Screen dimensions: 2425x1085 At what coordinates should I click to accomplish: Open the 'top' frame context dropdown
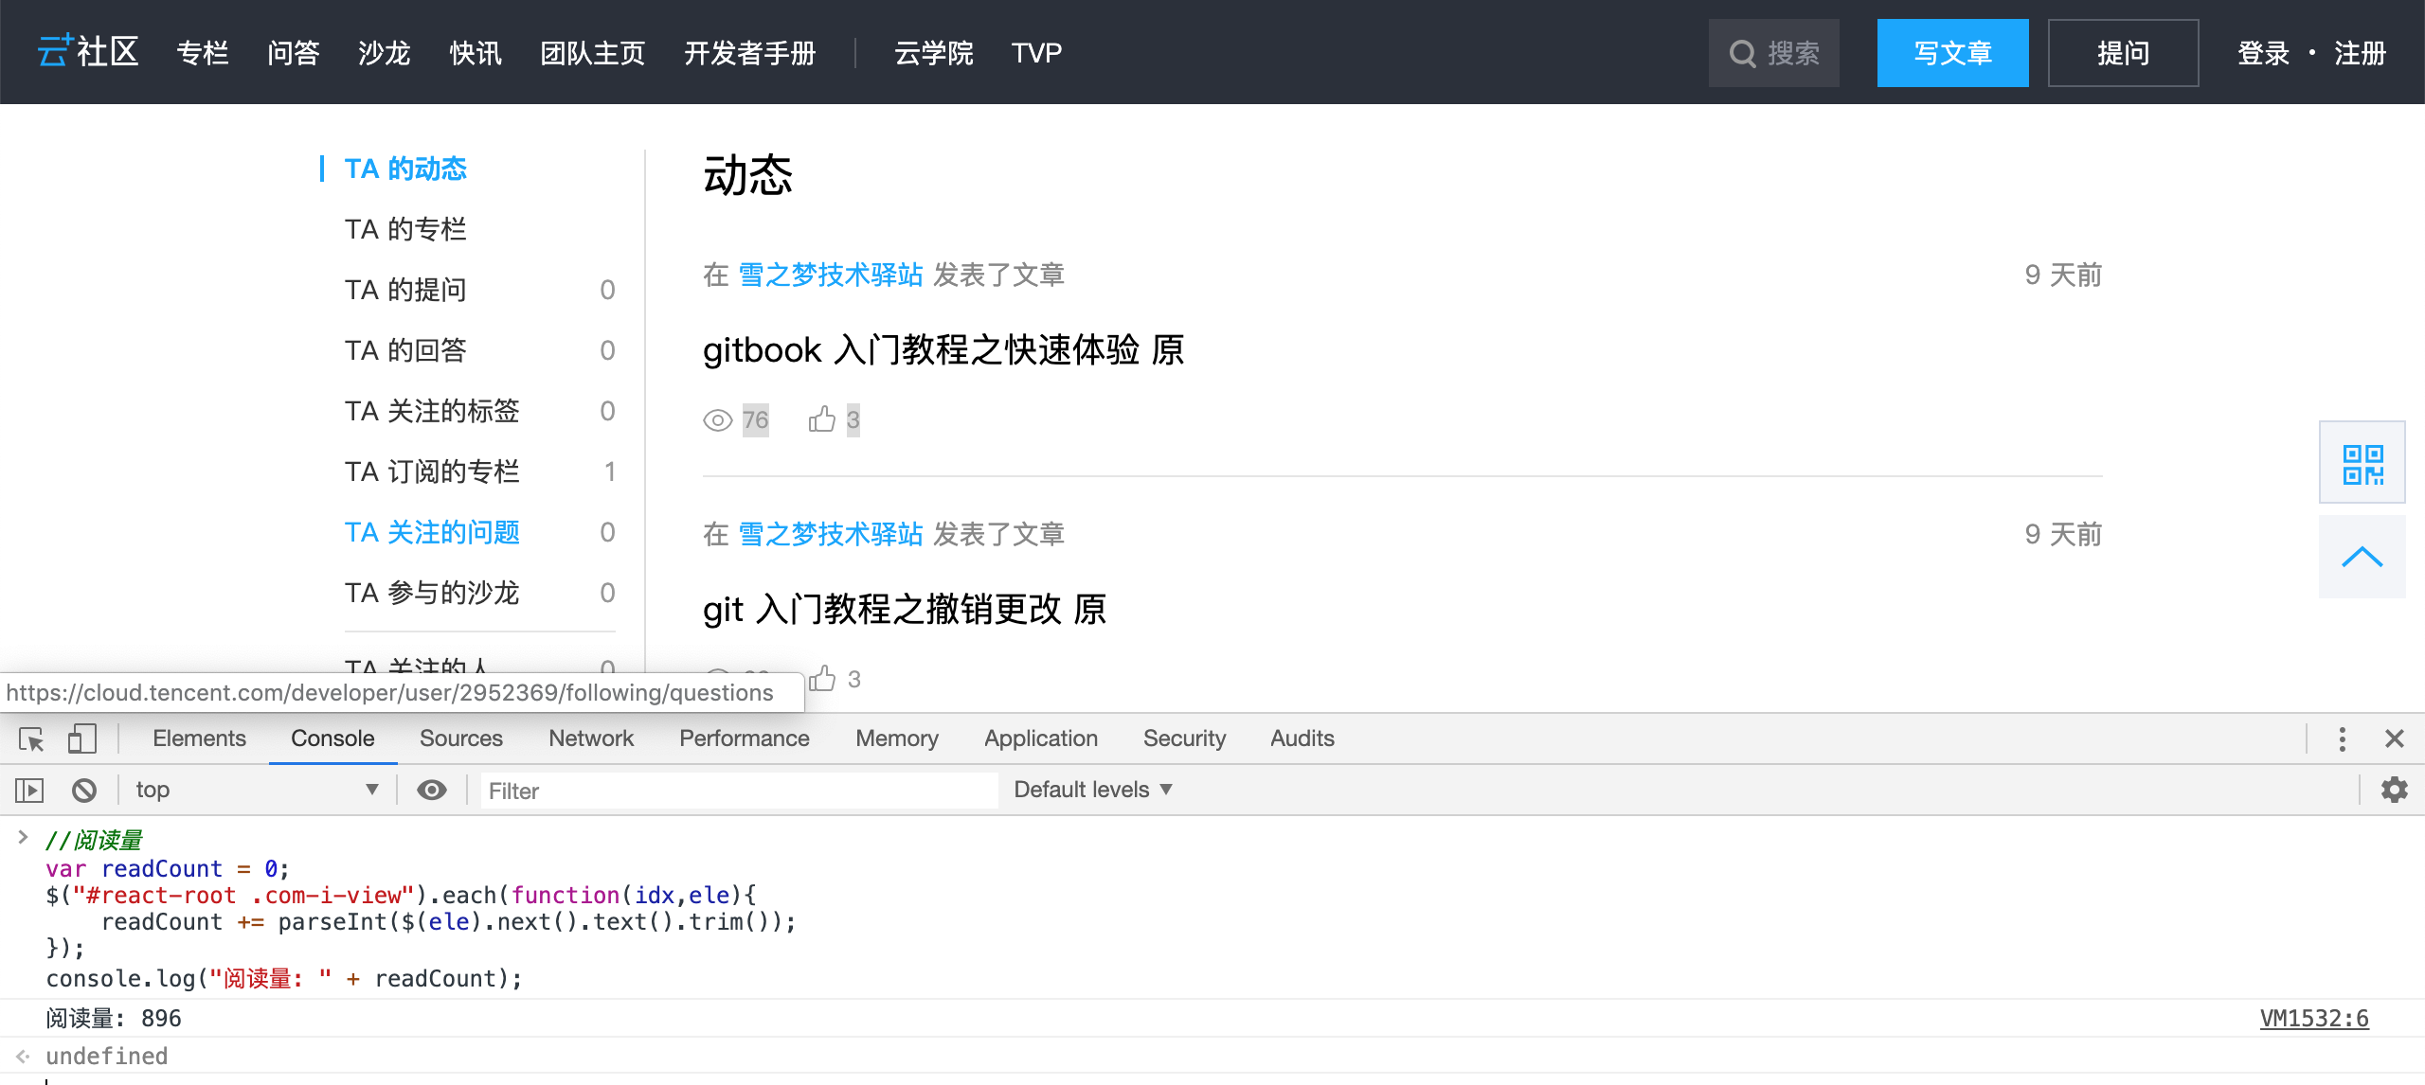tap(256, 789)
